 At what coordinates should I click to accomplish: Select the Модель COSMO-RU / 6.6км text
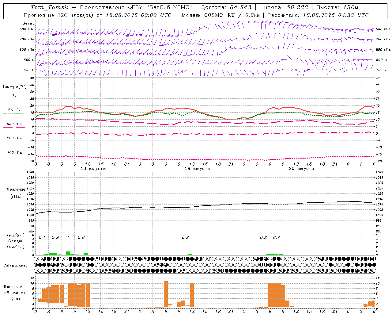221,15
